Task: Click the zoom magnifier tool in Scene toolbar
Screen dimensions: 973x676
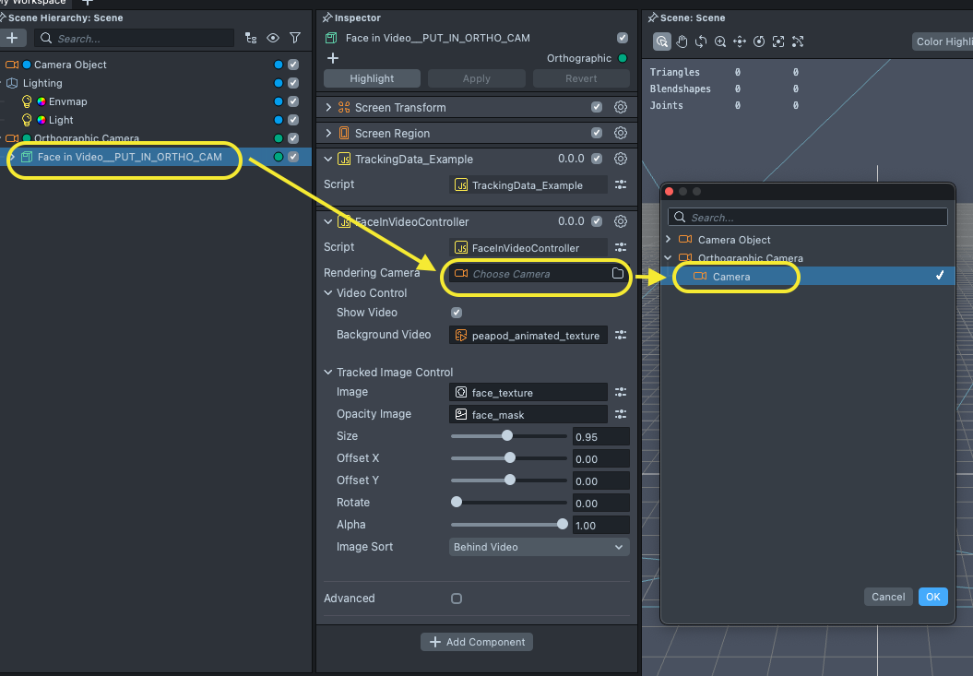Action: (720, 42)
